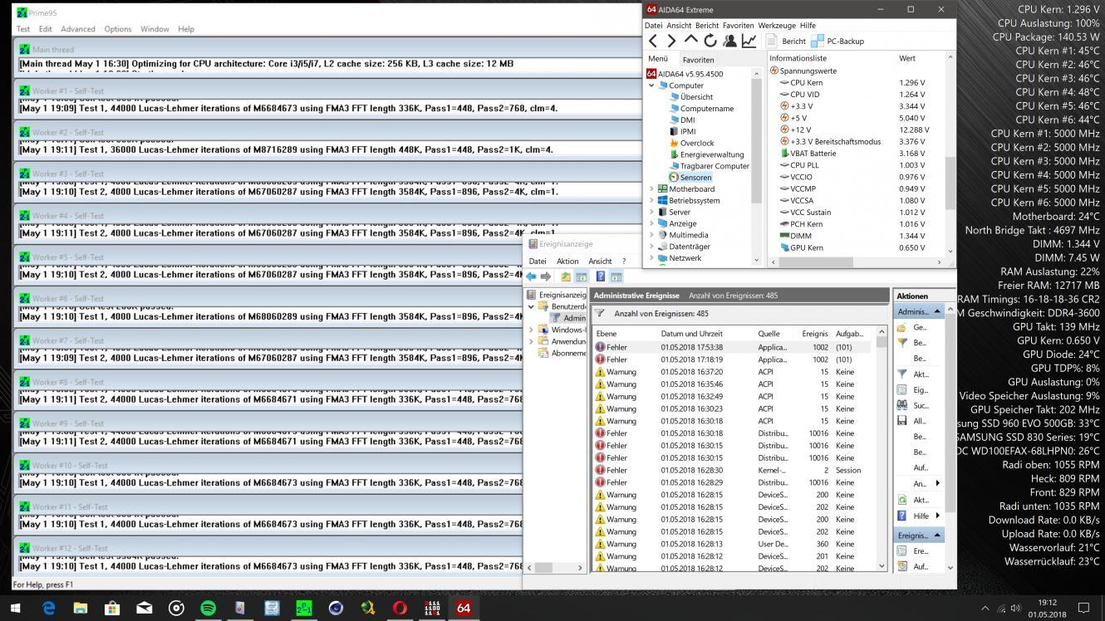Open PC-Backup in AIDA64 toolbar
Image resolution: width=1105 pixels, height=621 pixels.
(x=837, y=41)
